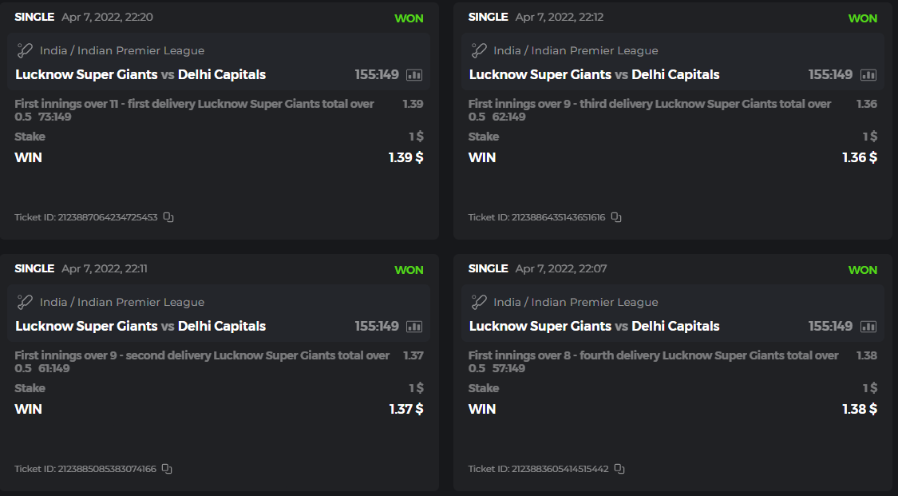Select cricket icon on the 22:11 ticket

tap(25, 302)
